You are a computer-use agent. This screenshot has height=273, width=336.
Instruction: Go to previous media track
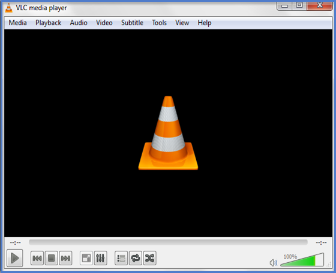37,258
